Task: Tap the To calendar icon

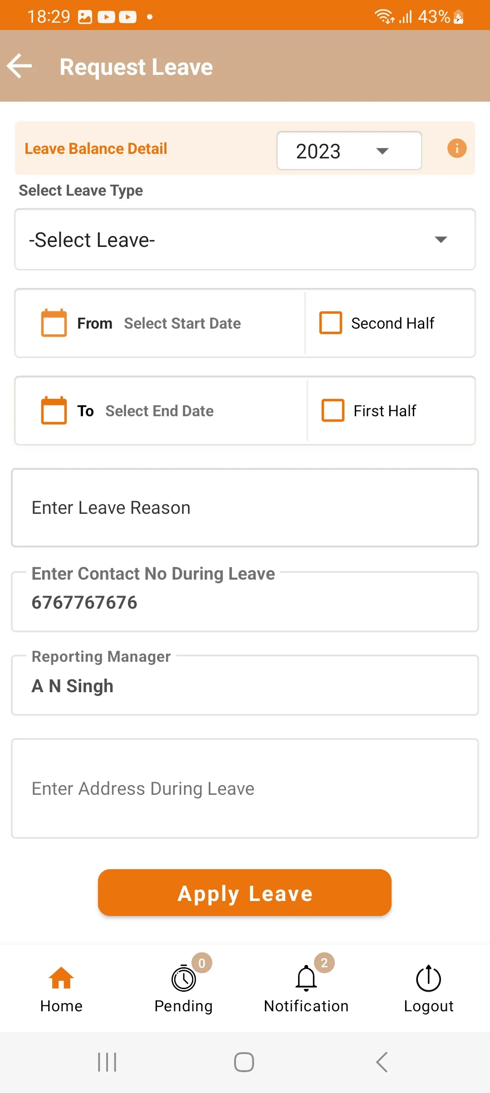Action: [54, 410]
